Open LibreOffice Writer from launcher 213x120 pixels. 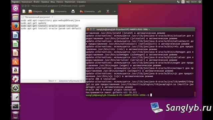tap(15, 35)
